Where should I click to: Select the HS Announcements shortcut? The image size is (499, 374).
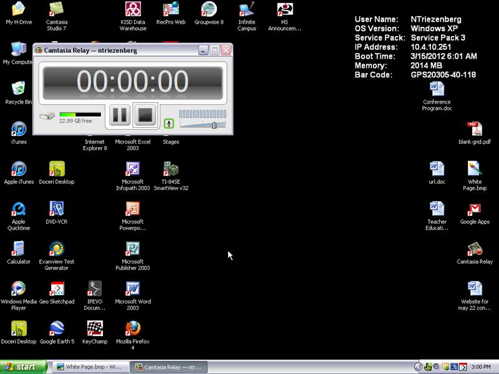click(x=284, y=16)
